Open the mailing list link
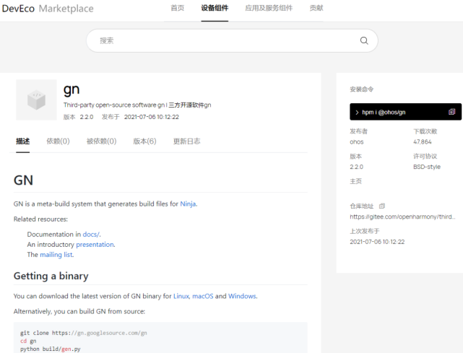Image resolution: width=463 pixels, height=353 pixels. 56,254
